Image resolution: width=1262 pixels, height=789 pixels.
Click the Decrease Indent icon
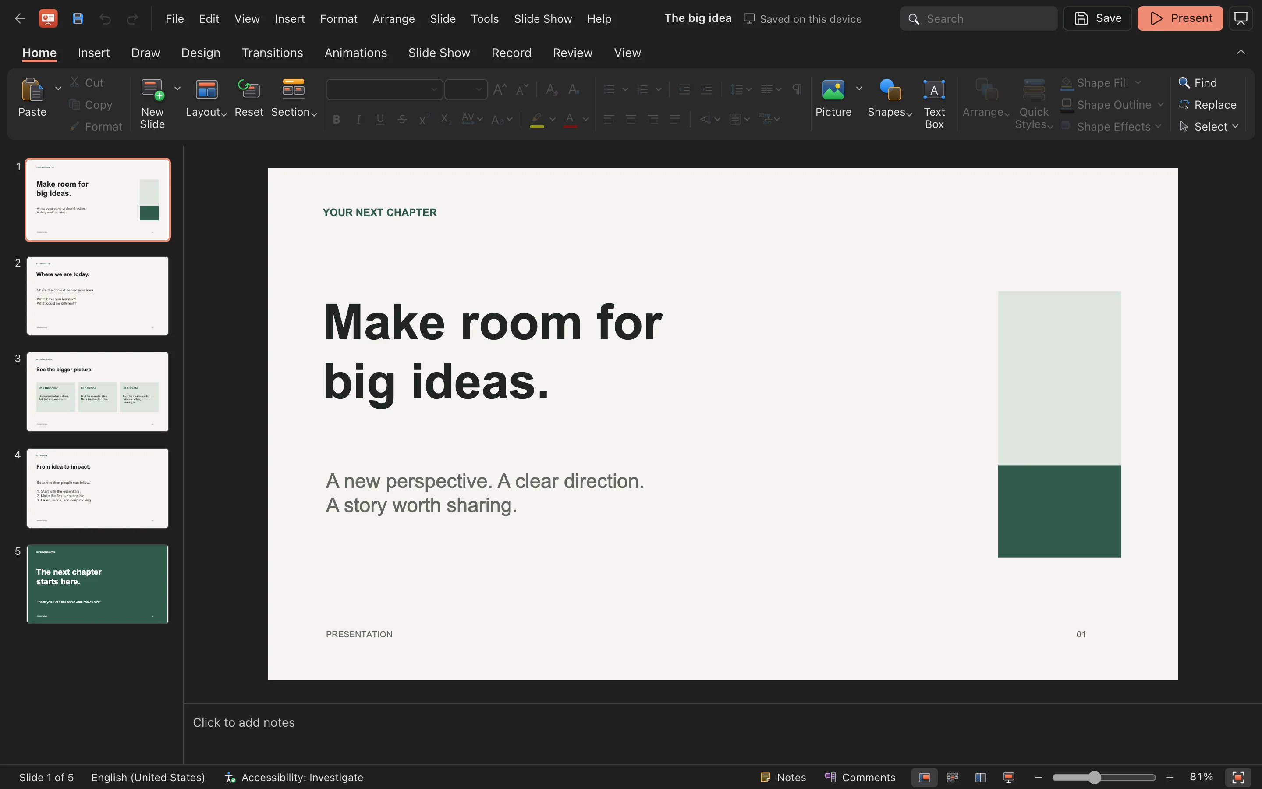(x=684, y=89)
